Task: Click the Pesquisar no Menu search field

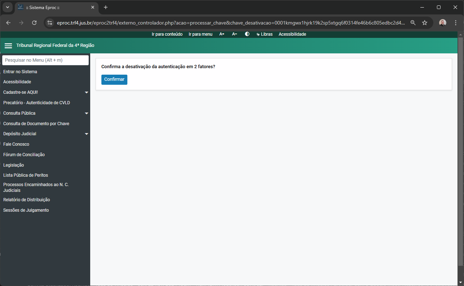Action: [x=45, y=60]
